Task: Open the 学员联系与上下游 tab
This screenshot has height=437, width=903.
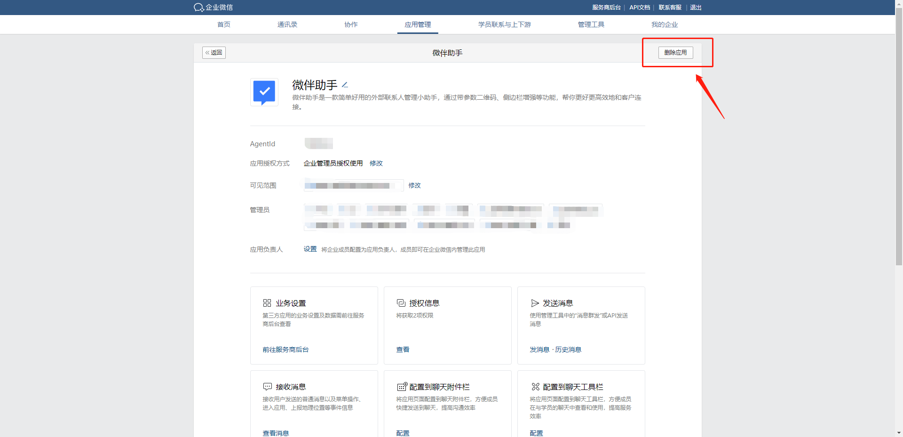Action: [505, 24]
